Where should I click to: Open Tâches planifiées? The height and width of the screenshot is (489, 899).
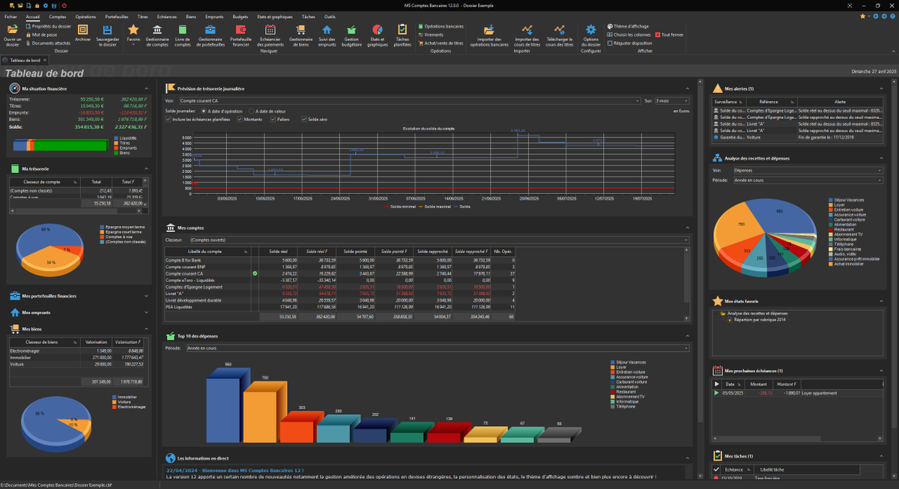click(x=402, y=35)
